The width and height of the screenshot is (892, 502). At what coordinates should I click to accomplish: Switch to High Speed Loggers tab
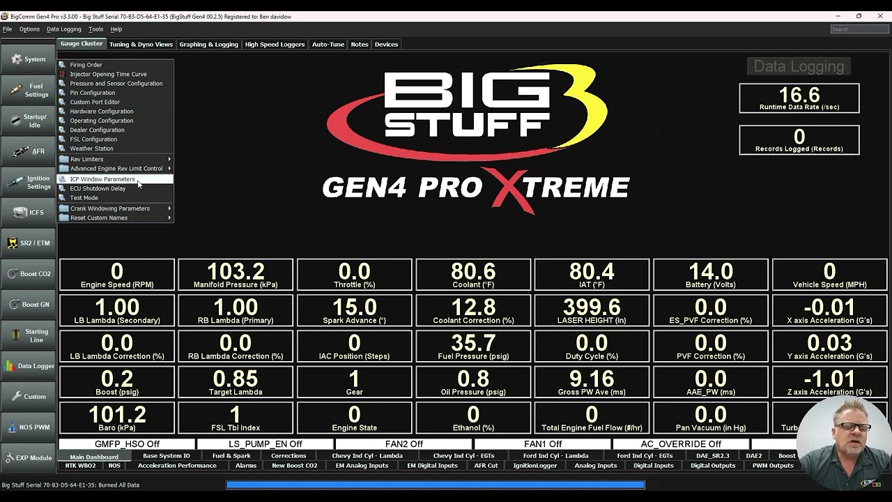(275, 44)
